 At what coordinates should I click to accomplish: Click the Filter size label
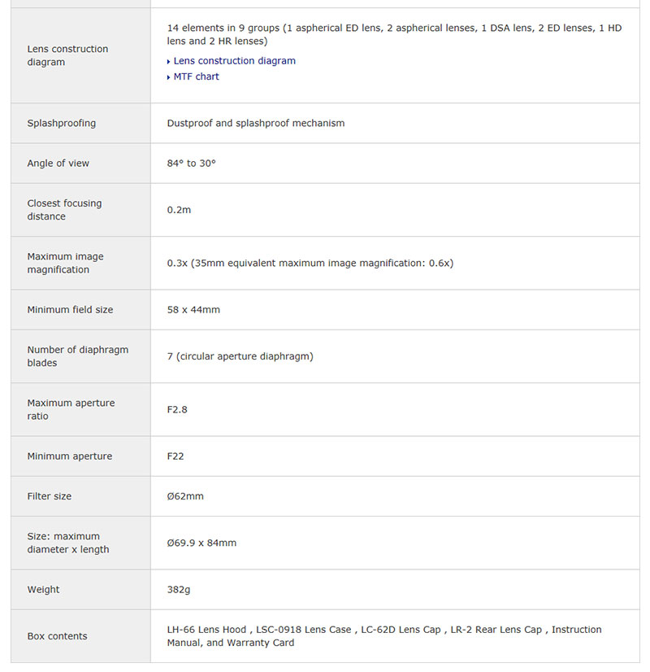(x=50, y=496)
